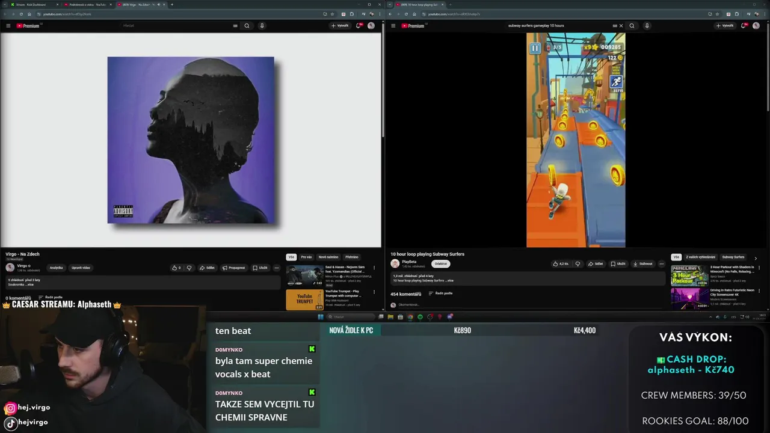Open Saul & Hasan - Nejsem Sám thumbnail
770x433 pixels.
pyautogui.click(x=304, y=275)
